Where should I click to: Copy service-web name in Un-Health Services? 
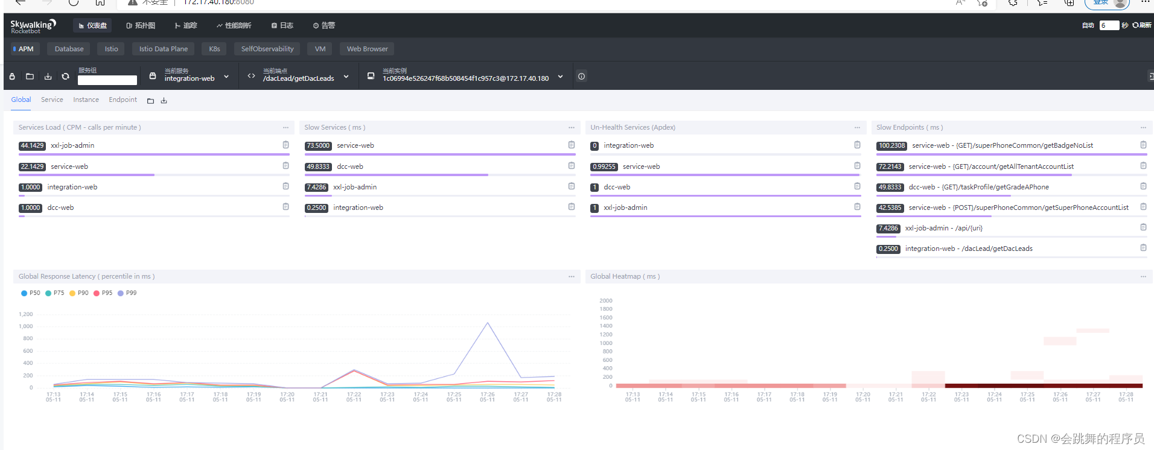[857, 165]
